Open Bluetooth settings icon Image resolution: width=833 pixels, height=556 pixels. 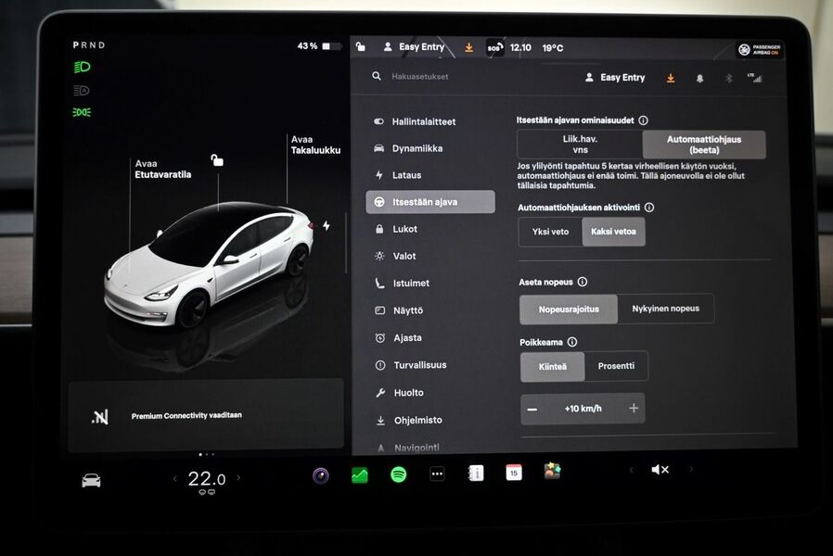[729, 79]
